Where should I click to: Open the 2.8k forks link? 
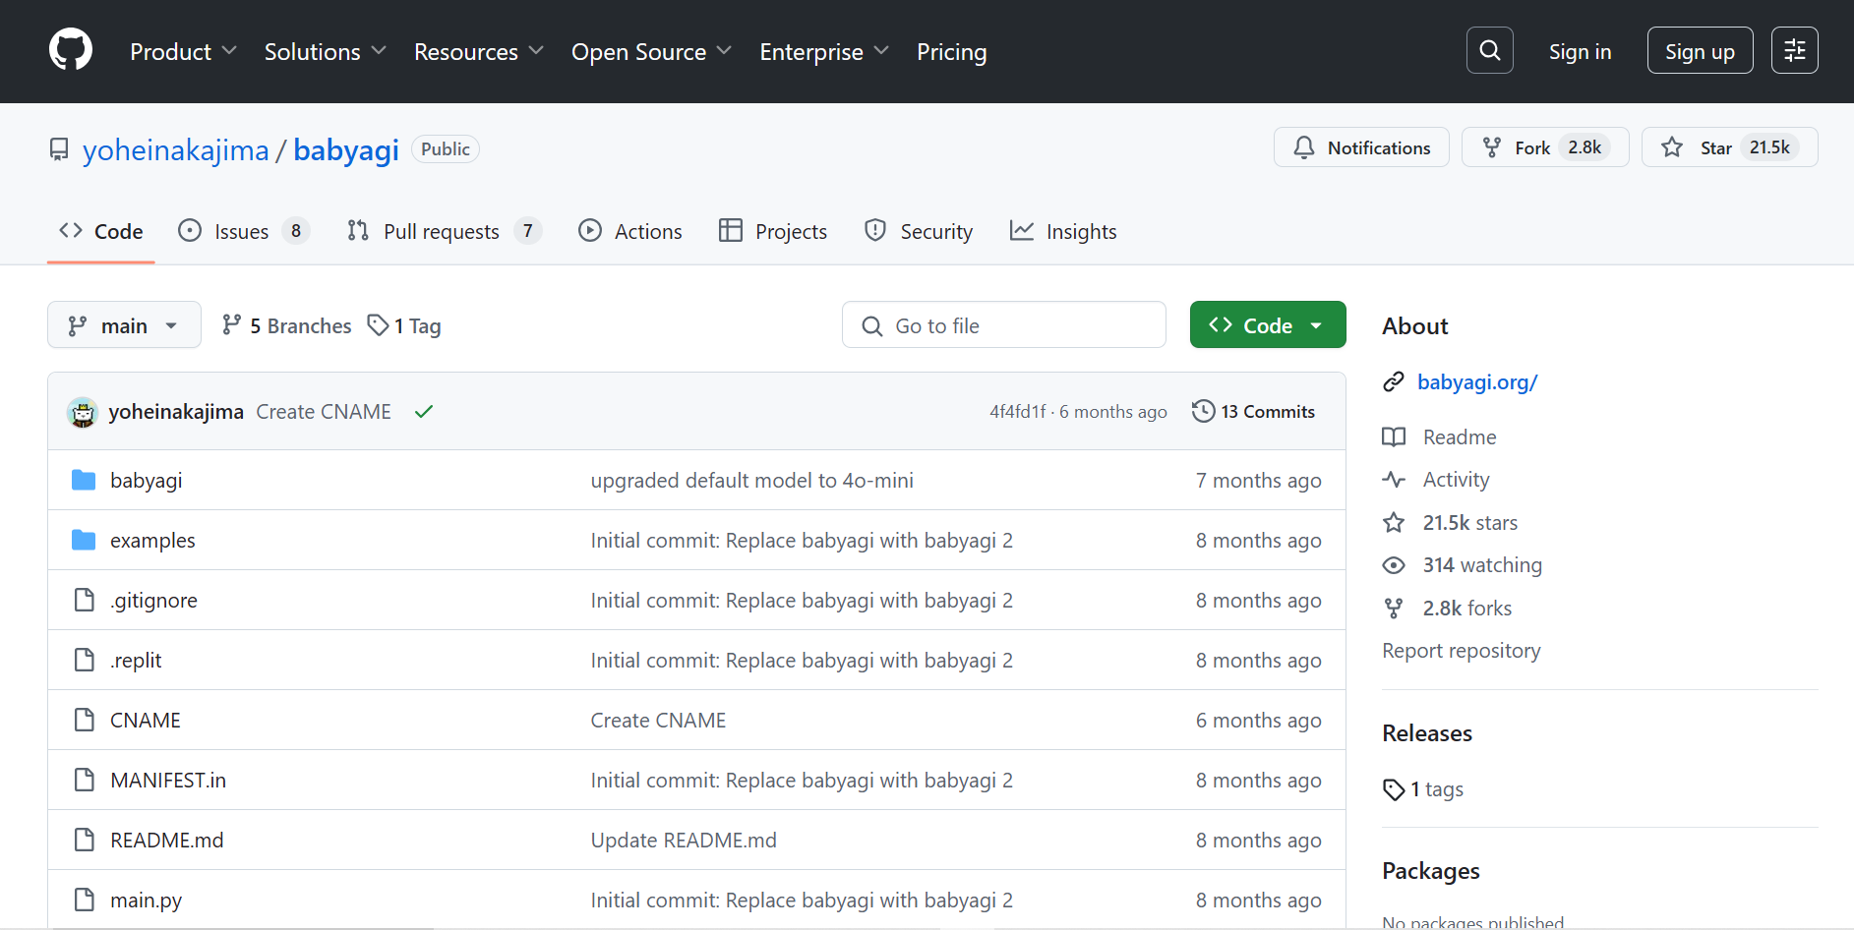tap(1466, 608)
